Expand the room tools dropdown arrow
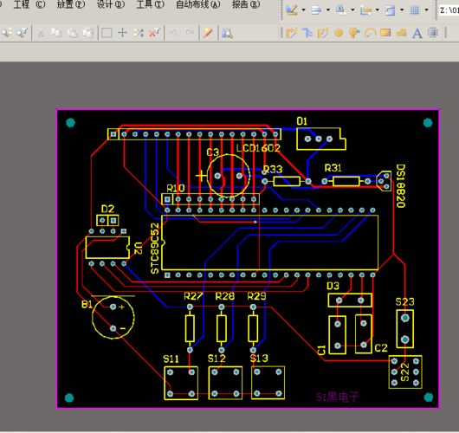Viewport: 459px width, 433px height. [402, 10]
